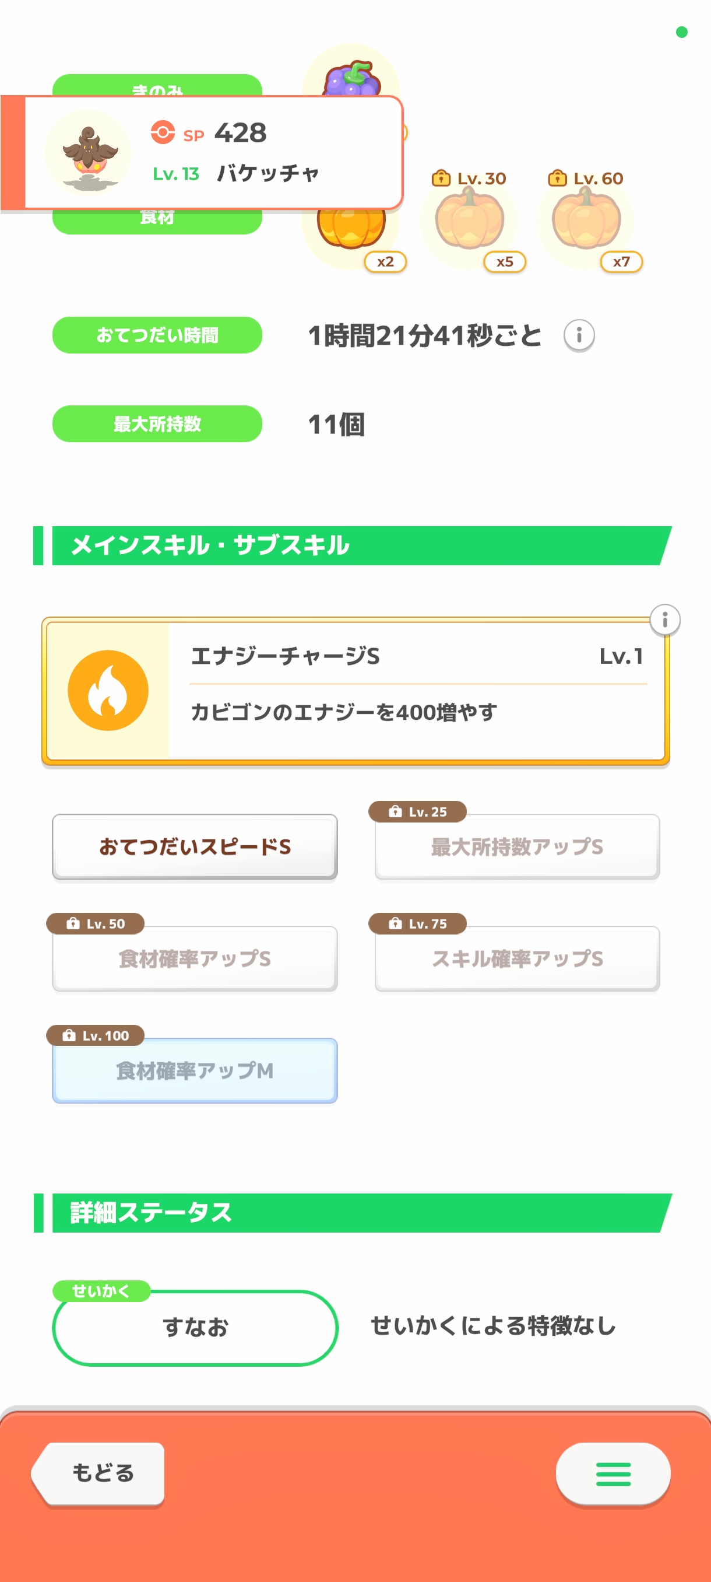Open the hamburger menu button
The image size is (711, 1582).
pos(613,1473)
